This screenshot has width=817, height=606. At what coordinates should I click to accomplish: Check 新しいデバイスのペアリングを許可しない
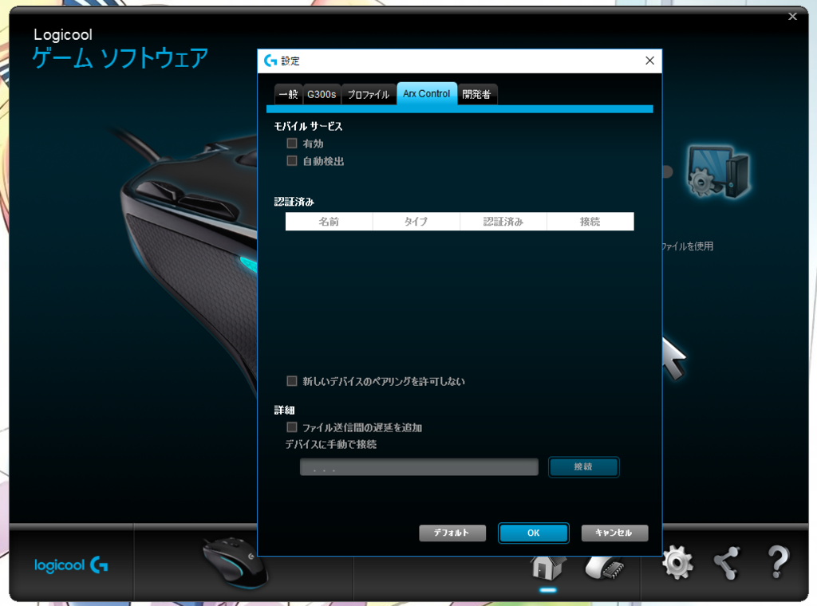coord(292,381)
